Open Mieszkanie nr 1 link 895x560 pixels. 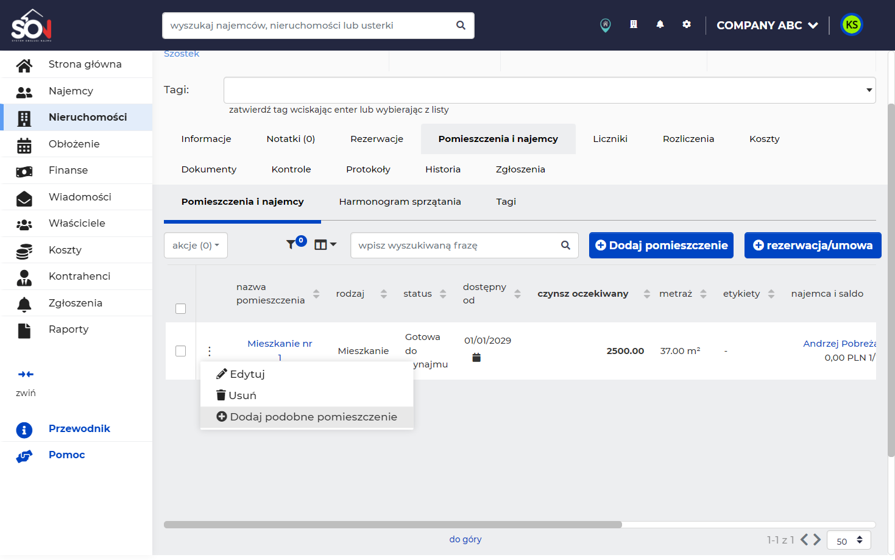tap(280, 350)
